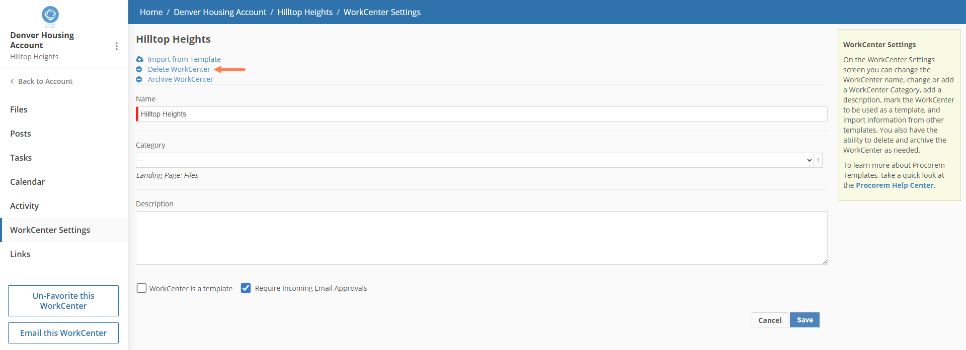Cancel the settings changes
This screenshot has width=966, height=350.
click(x=770, y=320)
